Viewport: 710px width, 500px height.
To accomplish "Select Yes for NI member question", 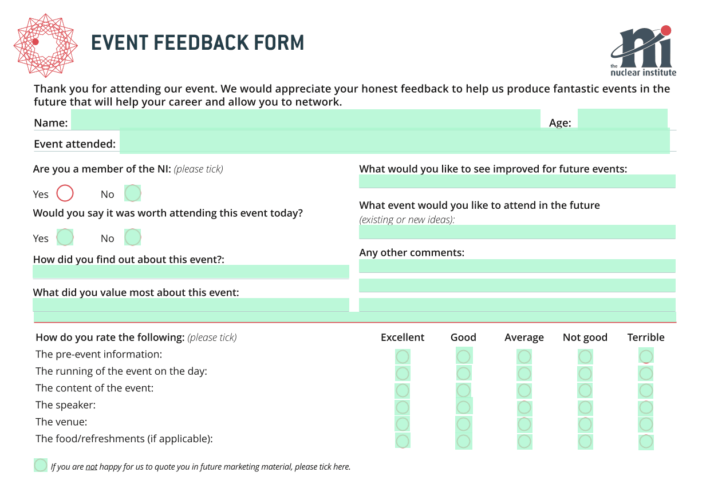I will [65, 193].
